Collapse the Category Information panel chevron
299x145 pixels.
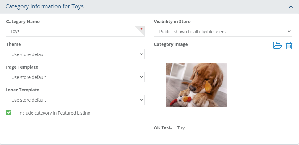291,6
